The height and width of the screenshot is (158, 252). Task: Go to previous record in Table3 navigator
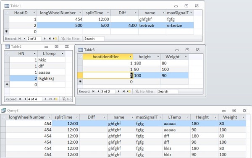click(98, 91)
